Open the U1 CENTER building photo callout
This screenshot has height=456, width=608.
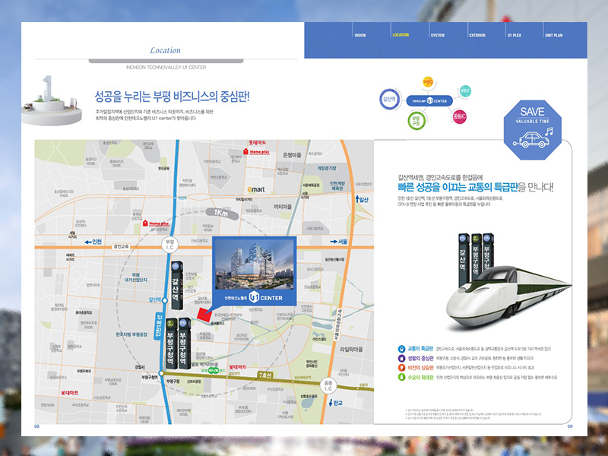coord(255,271)
